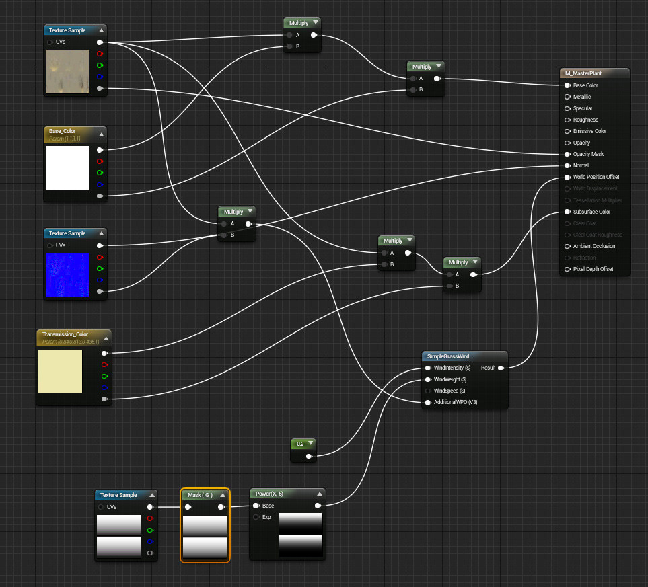Click the blue normal map preview thumbnail
The width and height of the screenshot is (648, 587).
67,275
